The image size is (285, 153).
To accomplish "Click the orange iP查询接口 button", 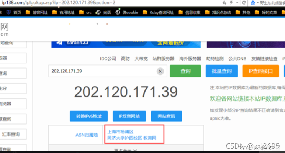I will tap(261, 71).
